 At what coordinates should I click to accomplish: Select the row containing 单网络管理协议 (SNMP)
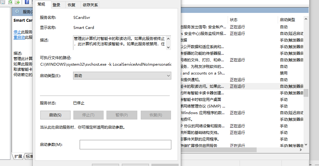pos(242,106)
